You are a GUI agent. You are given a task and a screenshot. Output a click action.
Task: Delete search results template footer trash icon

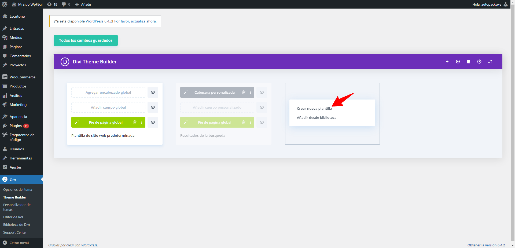click(244, 122)
